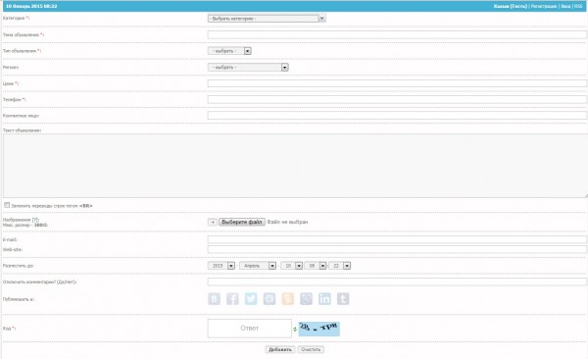The width and height of the screenshot is (588, 359).
Task: Click the Очистить reset button
Action: tap(311, 349)
